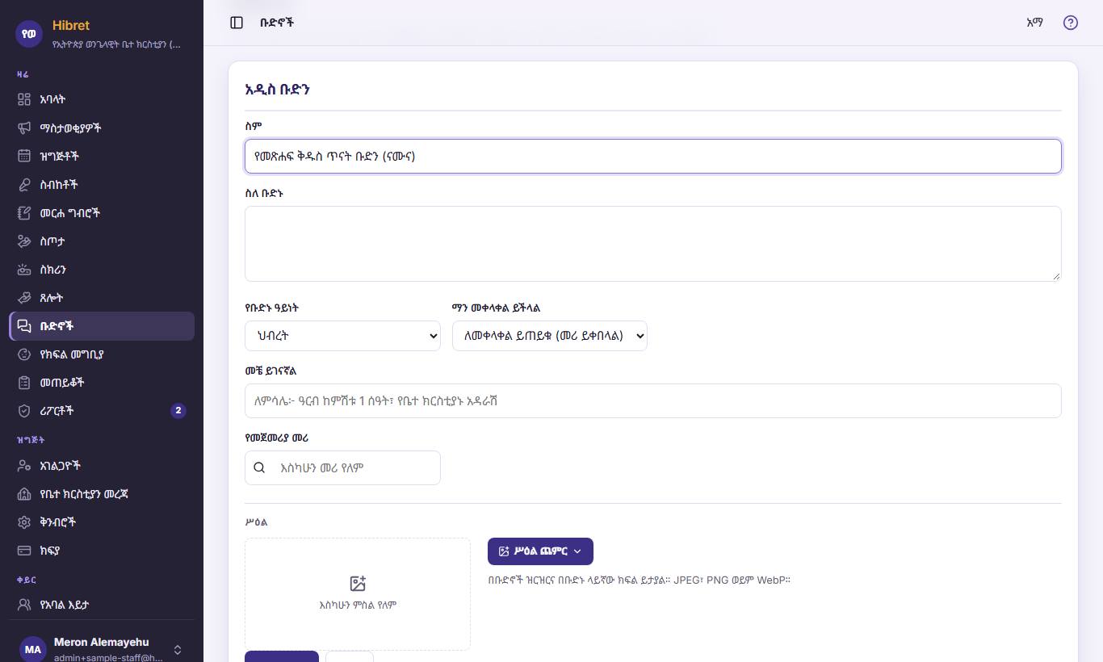Click the card icon beside ክፍያ
The width and height of the screenshot is (1103, 662).
tap(24, 550)
